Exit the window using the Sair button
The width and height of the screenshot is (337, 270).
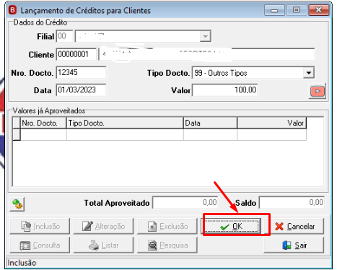coord(294,245)
